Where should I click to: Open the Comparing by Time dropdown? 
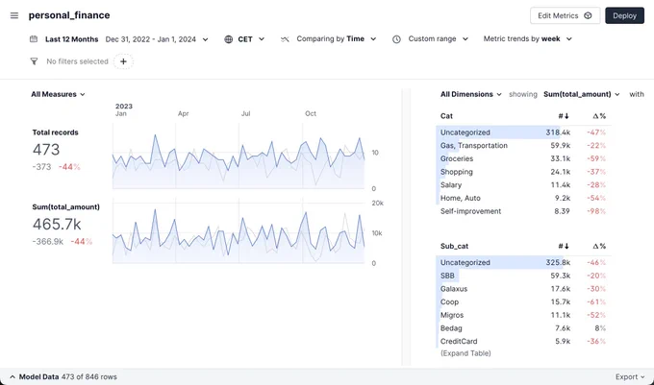click(x=337, y=38)
